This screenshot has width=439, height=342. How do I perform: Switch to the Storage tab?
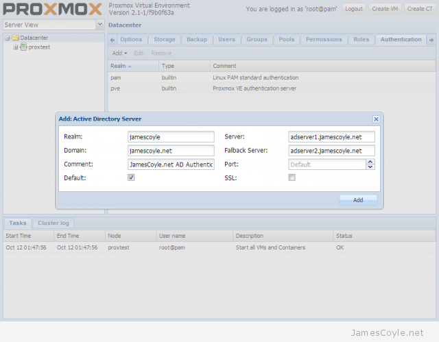[x=165, y=40]
